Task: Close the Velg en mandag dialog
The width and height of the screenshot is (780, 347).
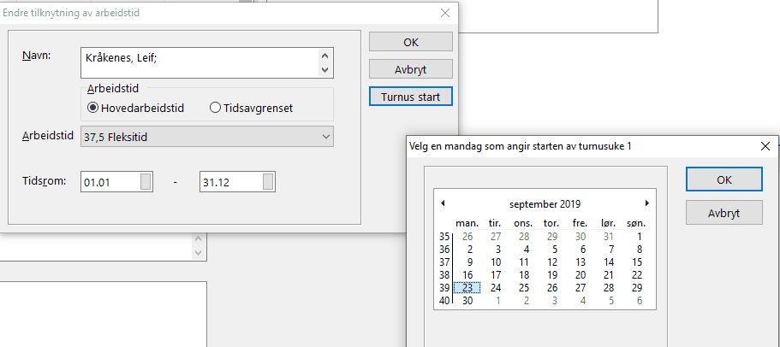Action: pyautogui.click(x=765, y=146)
